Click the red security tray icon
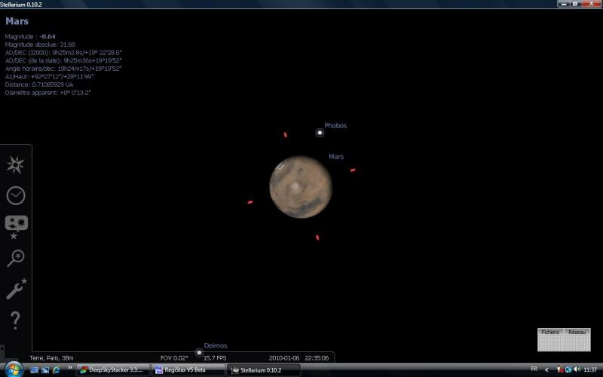Image resolution: width=603 pixels, height=377 pixels. 560,369
